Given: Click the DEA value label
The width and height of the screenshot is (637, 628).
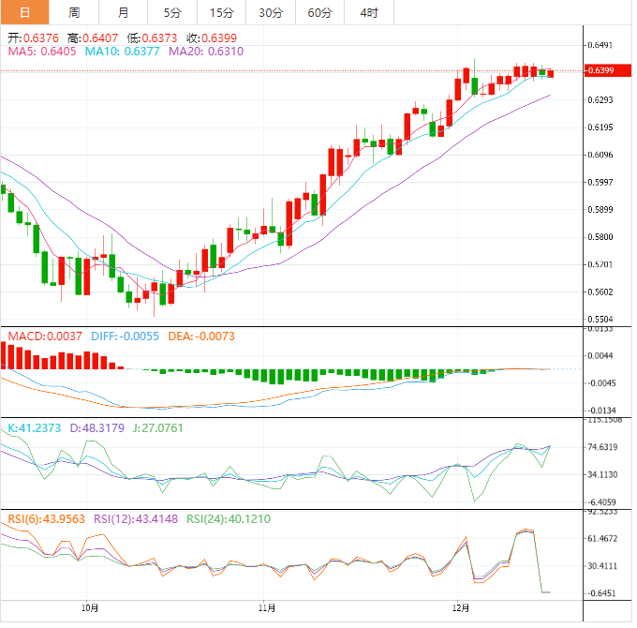Looking at the screenshot, I should 200,336.
